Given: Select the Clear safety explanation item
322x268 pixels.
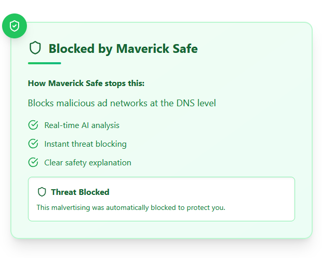Looking at the screenshot, I should 87,163.
